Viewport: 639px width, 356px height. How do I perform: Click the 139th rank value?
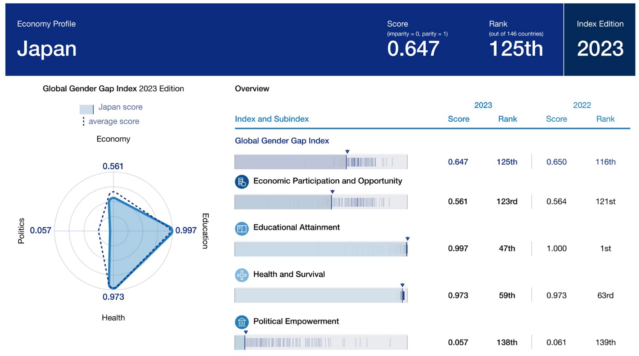coord(606,343)
